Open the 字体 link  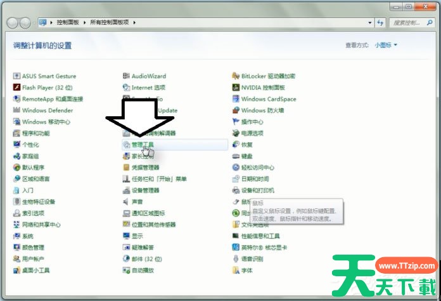(247, 271)
